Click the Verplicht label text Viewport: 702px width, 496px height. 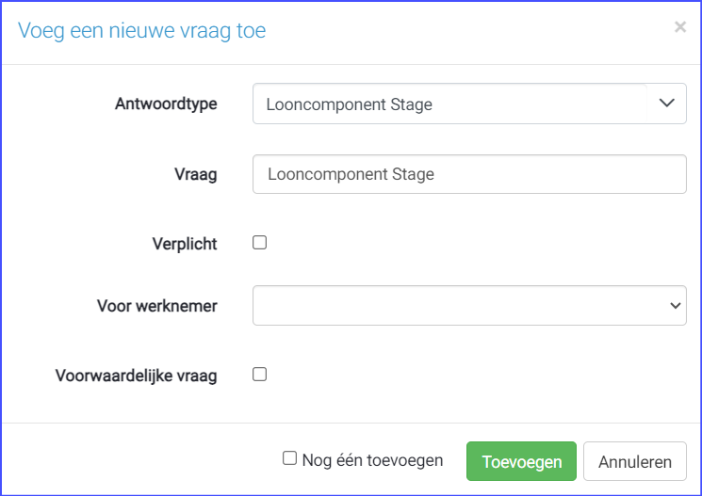(185, 244)
